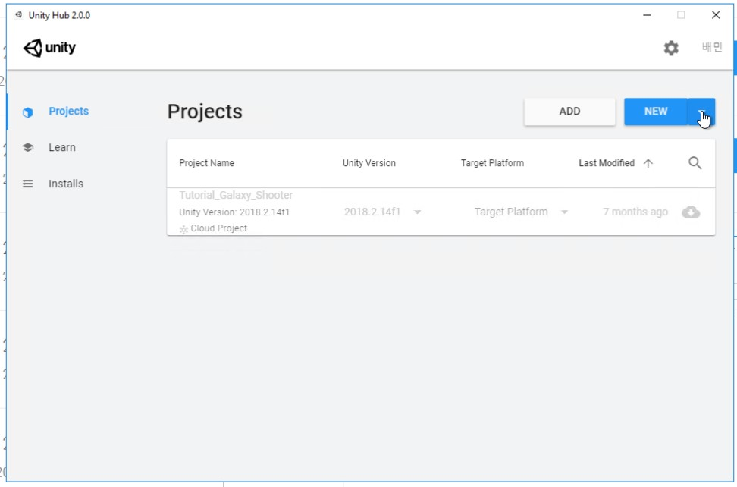Create a project with the NEW button

click(x=656, y=112)
